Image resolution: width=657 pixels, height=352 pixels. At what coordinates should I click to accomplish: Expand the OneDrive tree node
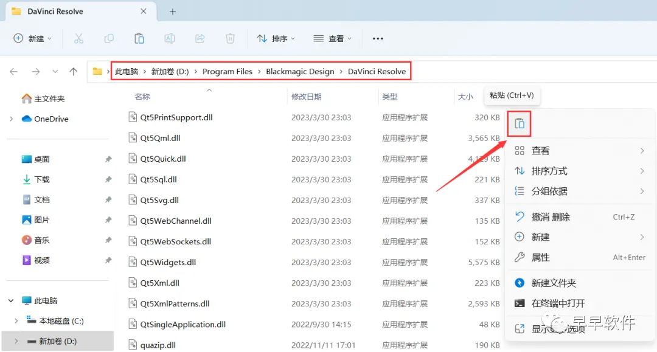coord(12,119)
